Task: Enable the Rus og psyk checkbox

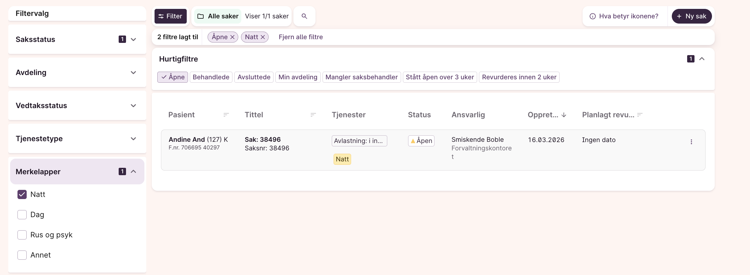Action: [22, 235]
